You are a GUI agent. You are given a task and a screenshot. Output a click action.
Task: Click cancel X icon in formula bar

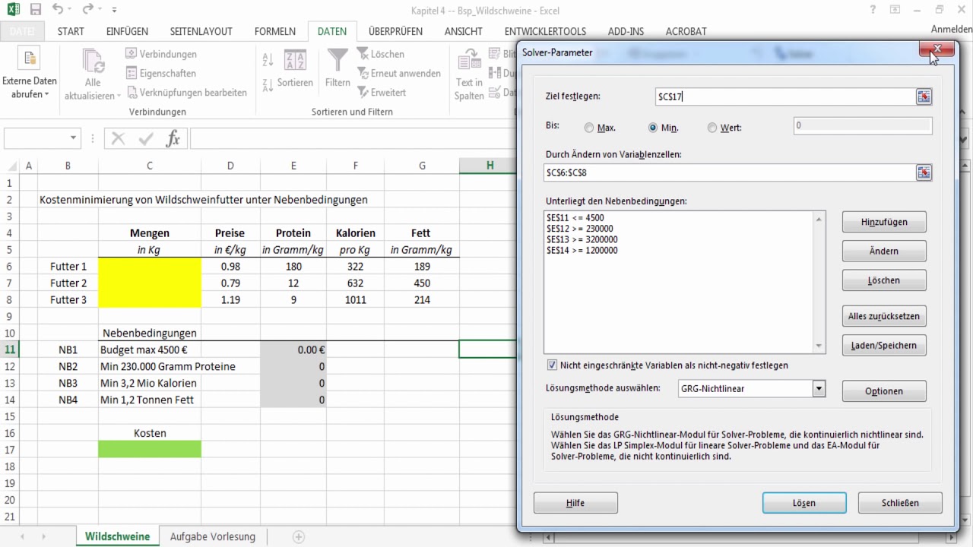click(x=118, y=138)
